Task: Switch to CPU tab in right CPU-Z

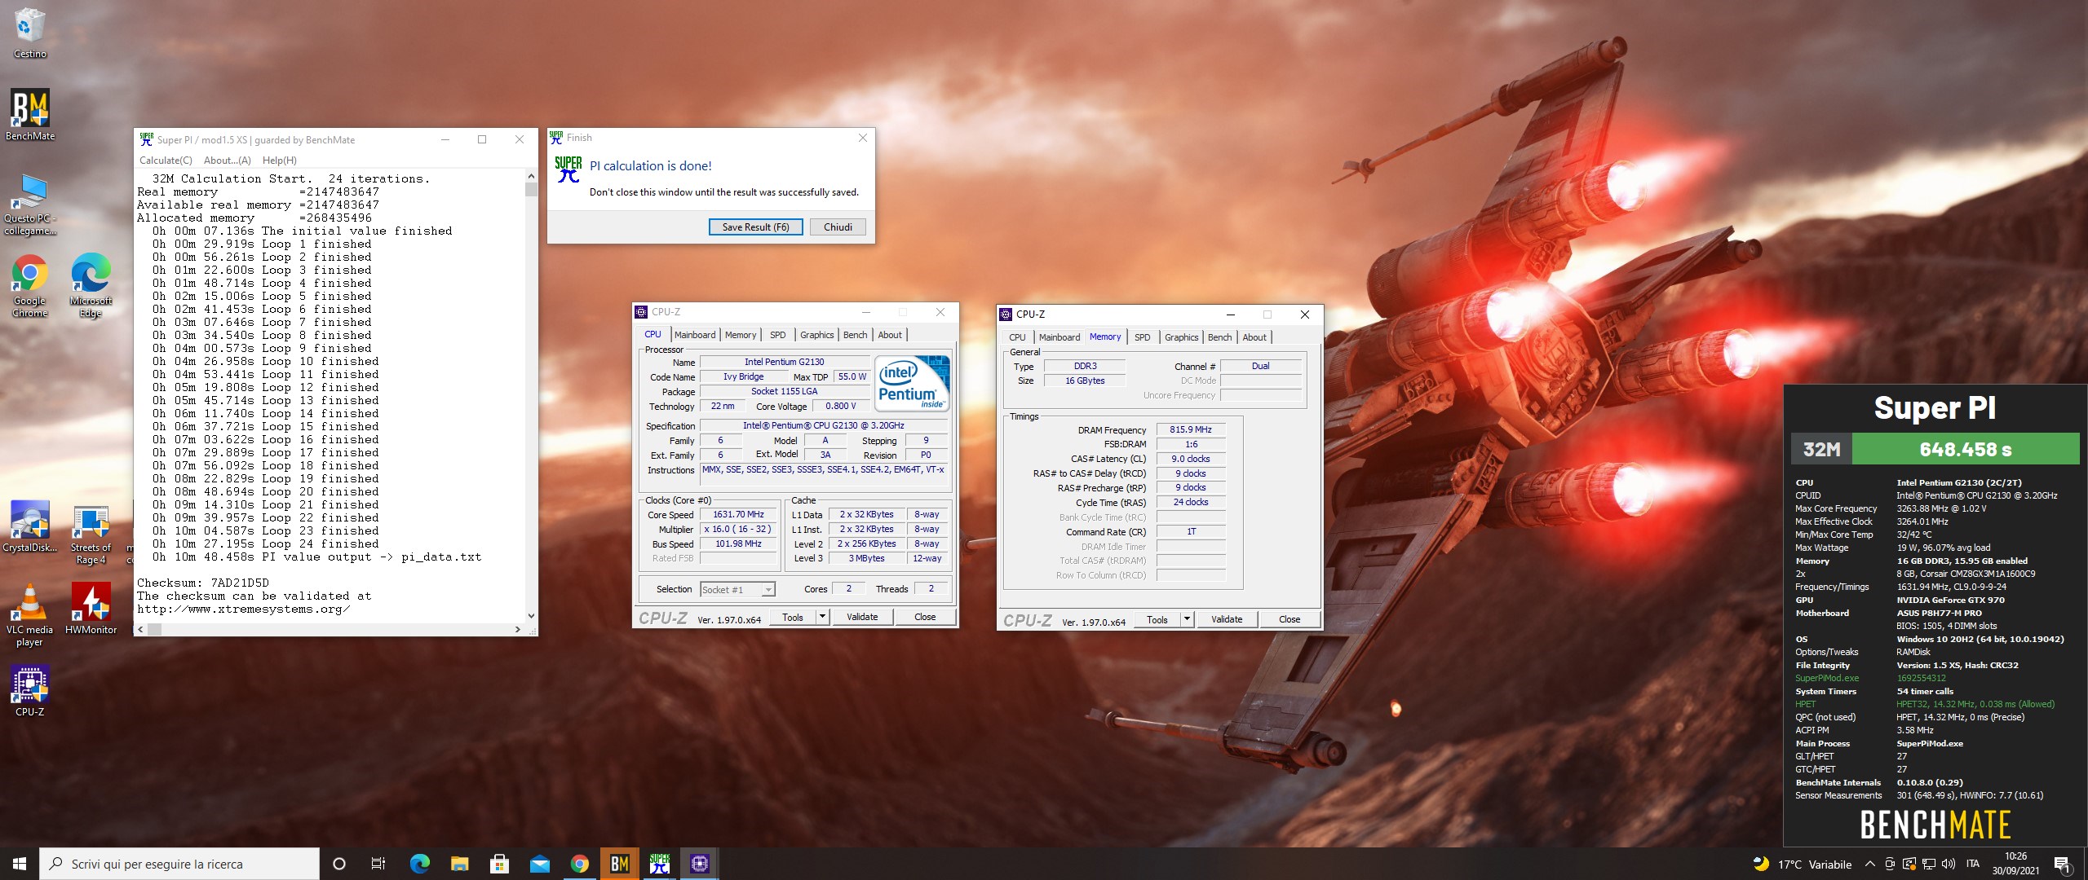Action: pyautogui.click(x=1017, y=337)
